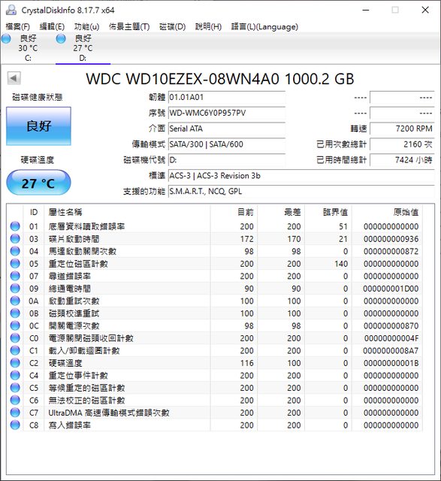
Task: Open the 檔案(F) menu
Action: [18, 27]
